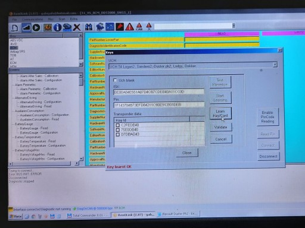305x228 pixels.
Task: Click the Pin value field
Action: [159, 104]
